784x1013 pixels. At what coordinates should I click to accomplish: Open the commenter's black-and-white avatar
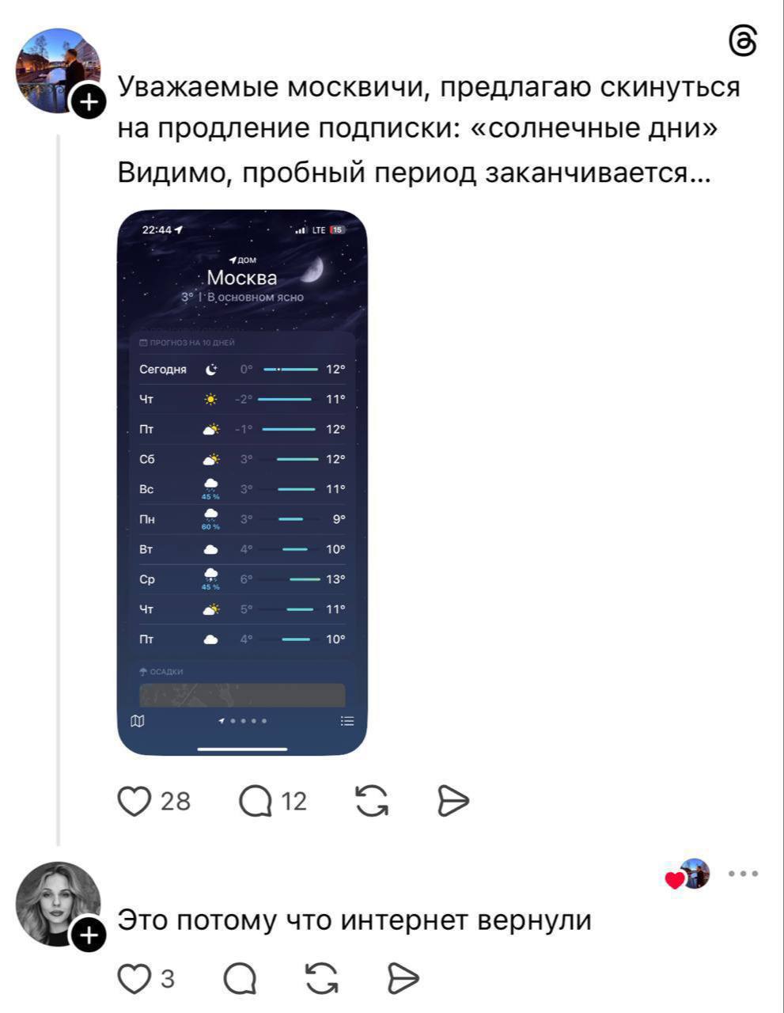[59, 905]
